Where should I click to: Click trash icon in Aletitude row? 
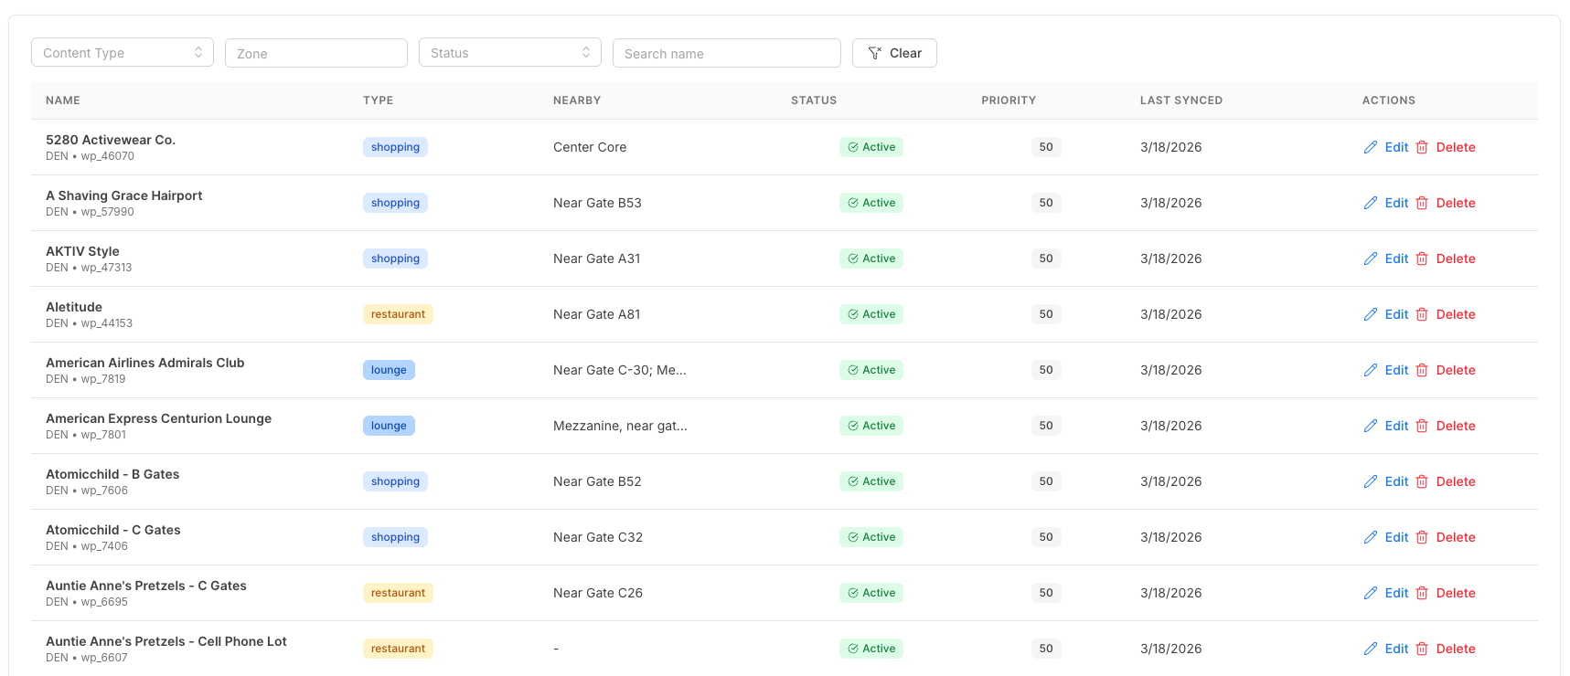click(1422, 314)
